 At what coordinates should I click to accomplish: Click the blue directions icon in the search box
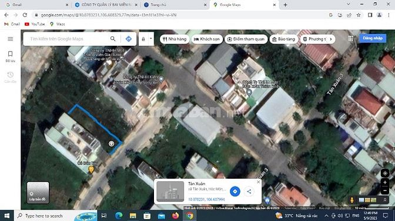click(129, 39)
